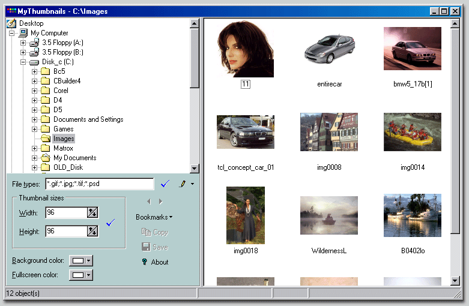Click the folder tree scroll down arrow
469x306 pixels.
tap(195, 168)
